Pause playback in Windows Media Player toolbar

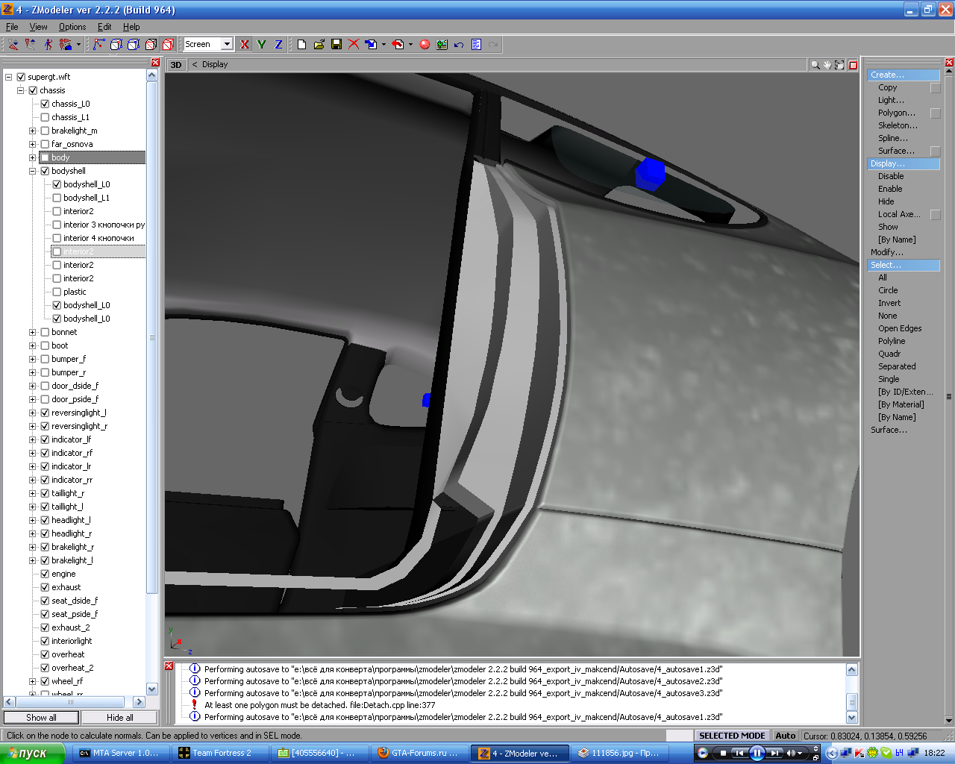[757, 753]
